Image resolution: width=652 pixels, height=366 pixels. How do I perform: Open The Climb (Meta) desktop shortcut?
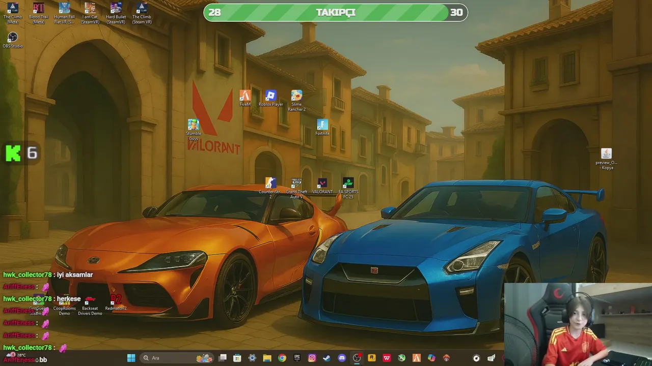13,13
